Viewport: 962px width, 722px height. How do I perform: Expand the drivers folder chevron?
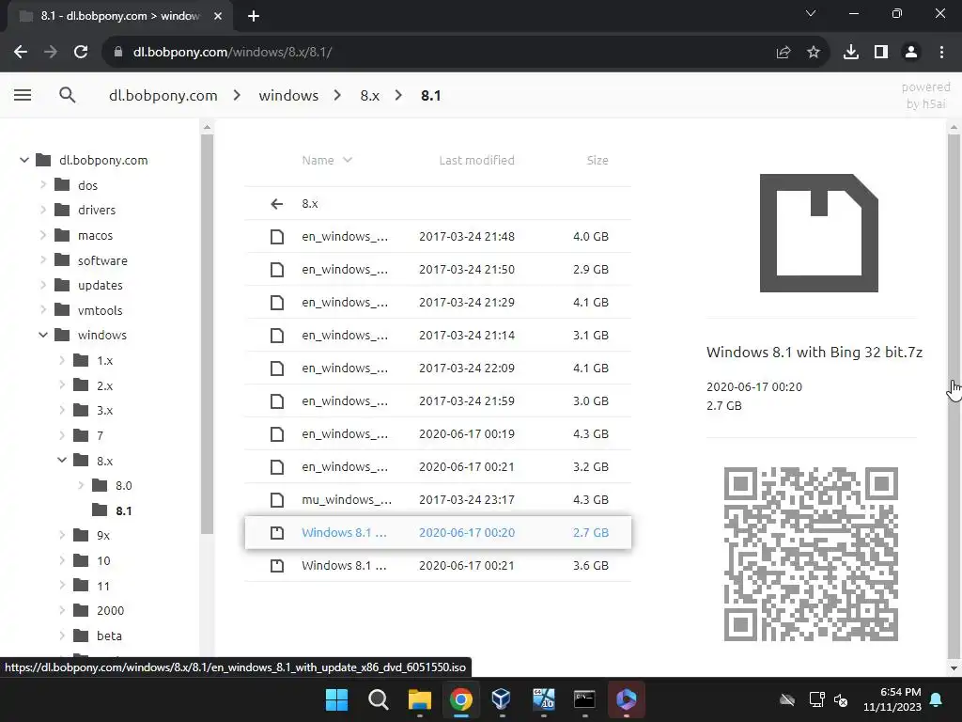(x=43, y=210)
